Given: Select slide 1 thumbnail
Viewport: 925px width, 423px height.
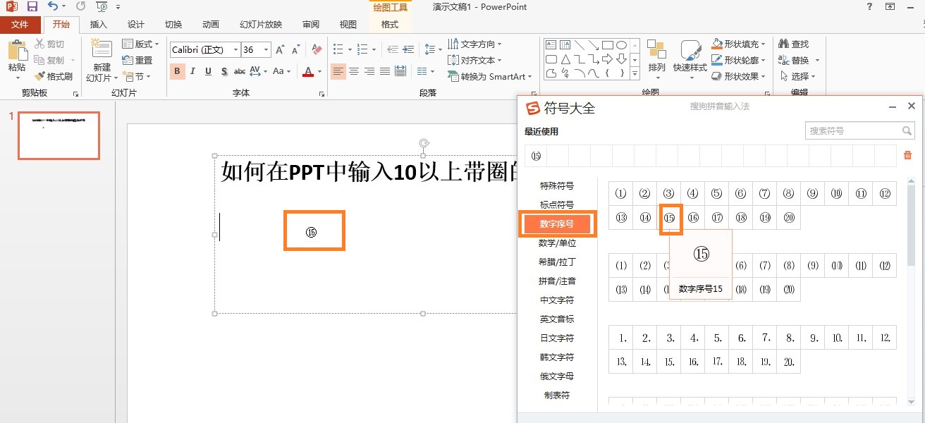Looking at the screenshot, I should tap(59, 135).
